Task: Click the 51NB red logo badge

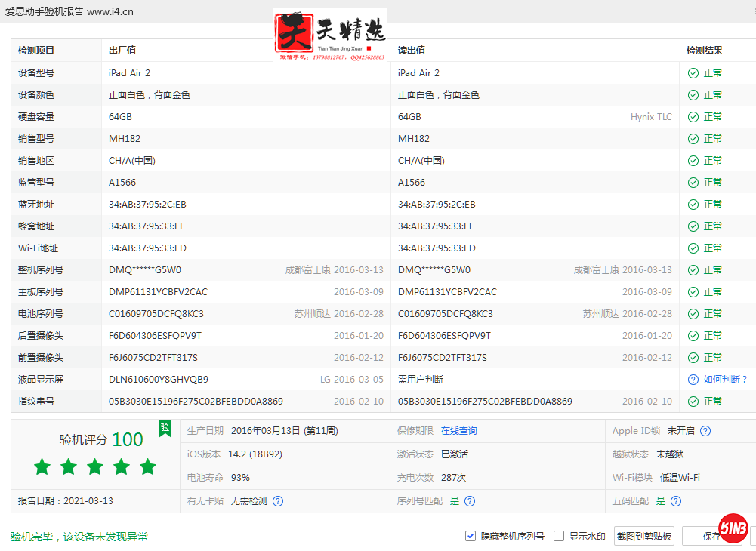Action: tap(733, 528)
